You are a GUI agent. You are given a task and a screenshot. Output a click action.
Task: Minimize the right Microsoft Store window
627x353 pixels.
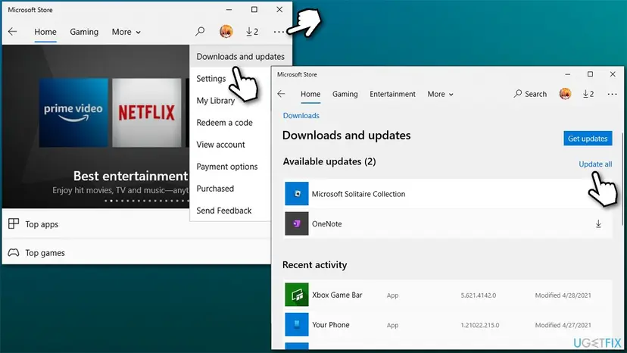(x=567, y=74)
